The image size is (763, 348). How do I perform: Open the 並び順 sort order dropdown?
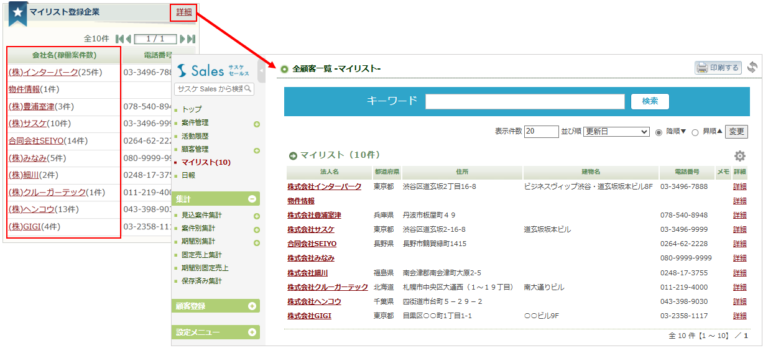click(616, 132)
